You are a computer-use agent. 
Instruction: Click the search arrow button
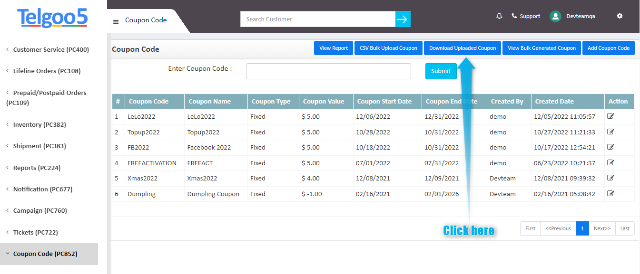(x=403, y=19)
